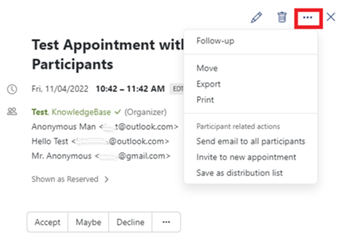Decline the appointment invitation
The height and width of the screenshot is (237, 340).
[x=130, y=222]
